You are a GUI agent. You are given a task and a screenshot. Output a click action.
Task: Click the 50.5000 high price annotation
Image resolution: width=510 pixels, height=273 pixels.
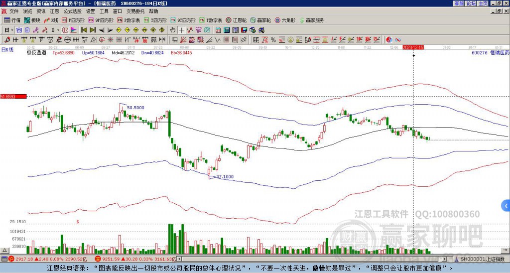tap(135, 108)
